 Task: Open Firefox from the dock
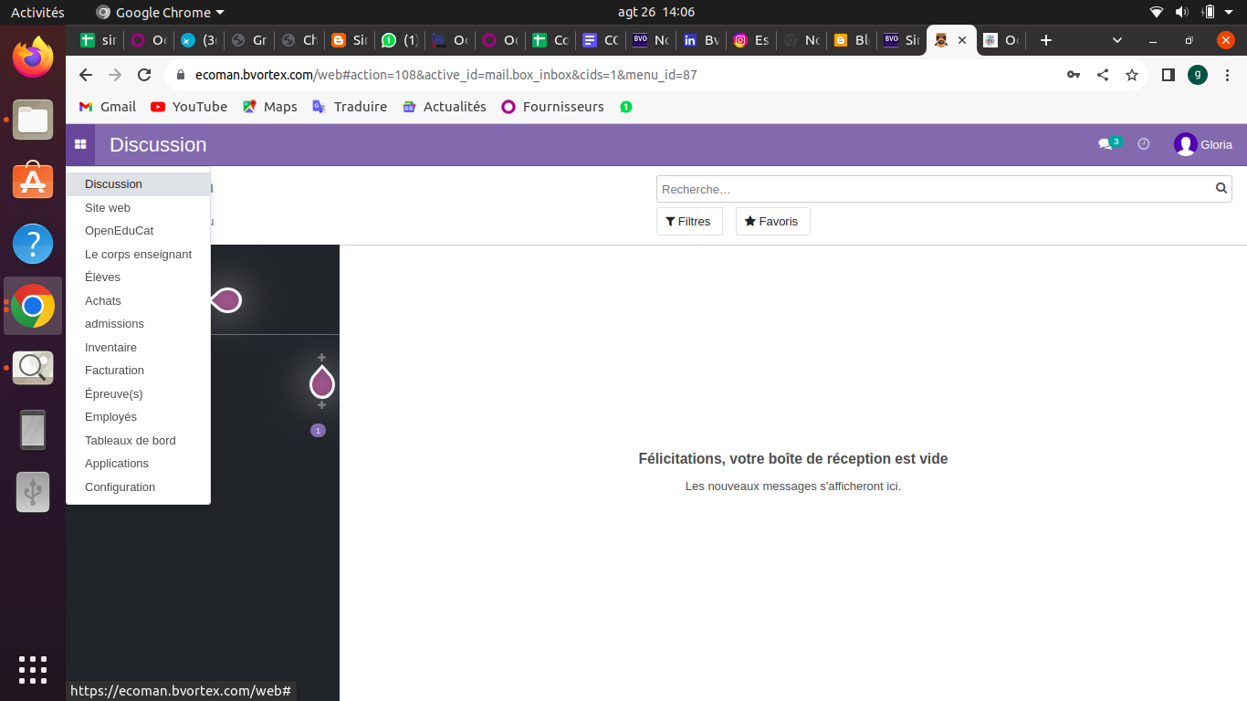point(33,58)
